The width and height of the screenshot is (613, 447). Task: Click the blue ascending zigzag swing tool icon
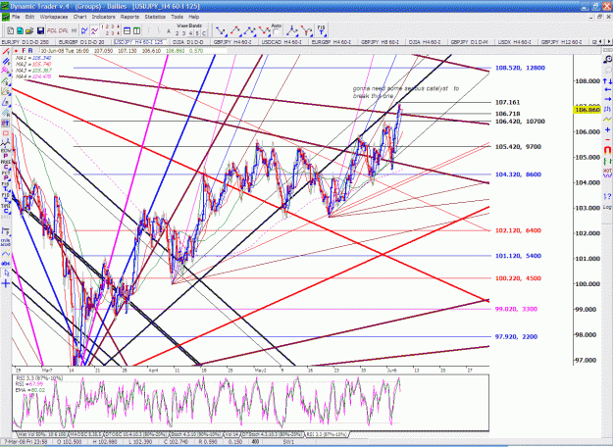tap(250, 30)
